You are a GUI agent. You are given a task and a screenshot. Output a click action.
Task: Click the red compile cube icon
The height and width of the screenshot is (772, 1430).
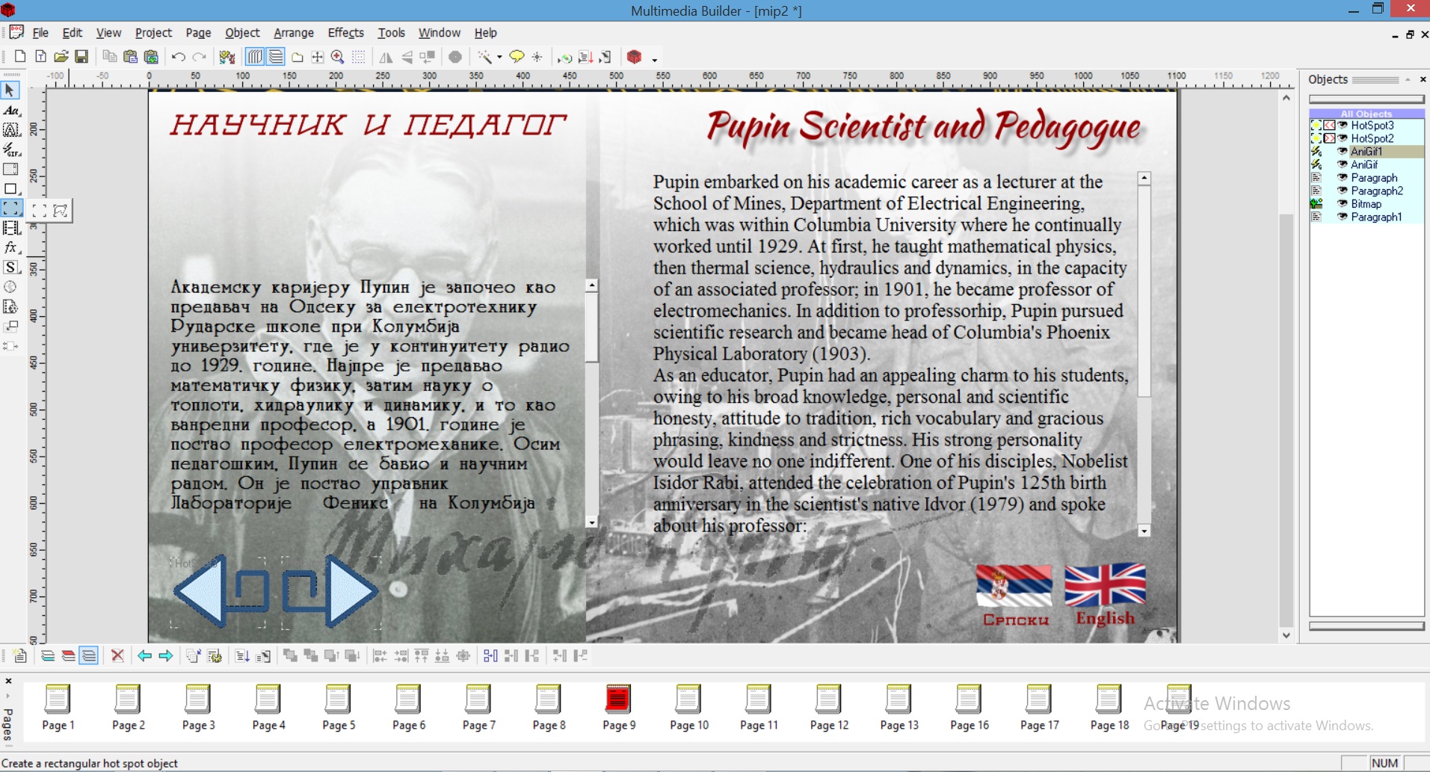[x=634, y=57]
